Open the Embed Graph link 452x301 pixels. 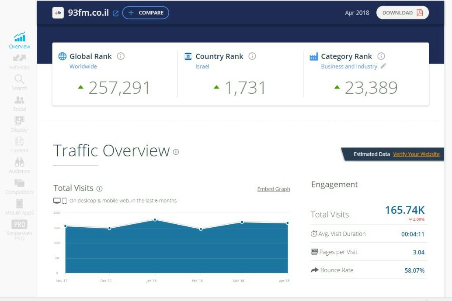click(273, 189)
